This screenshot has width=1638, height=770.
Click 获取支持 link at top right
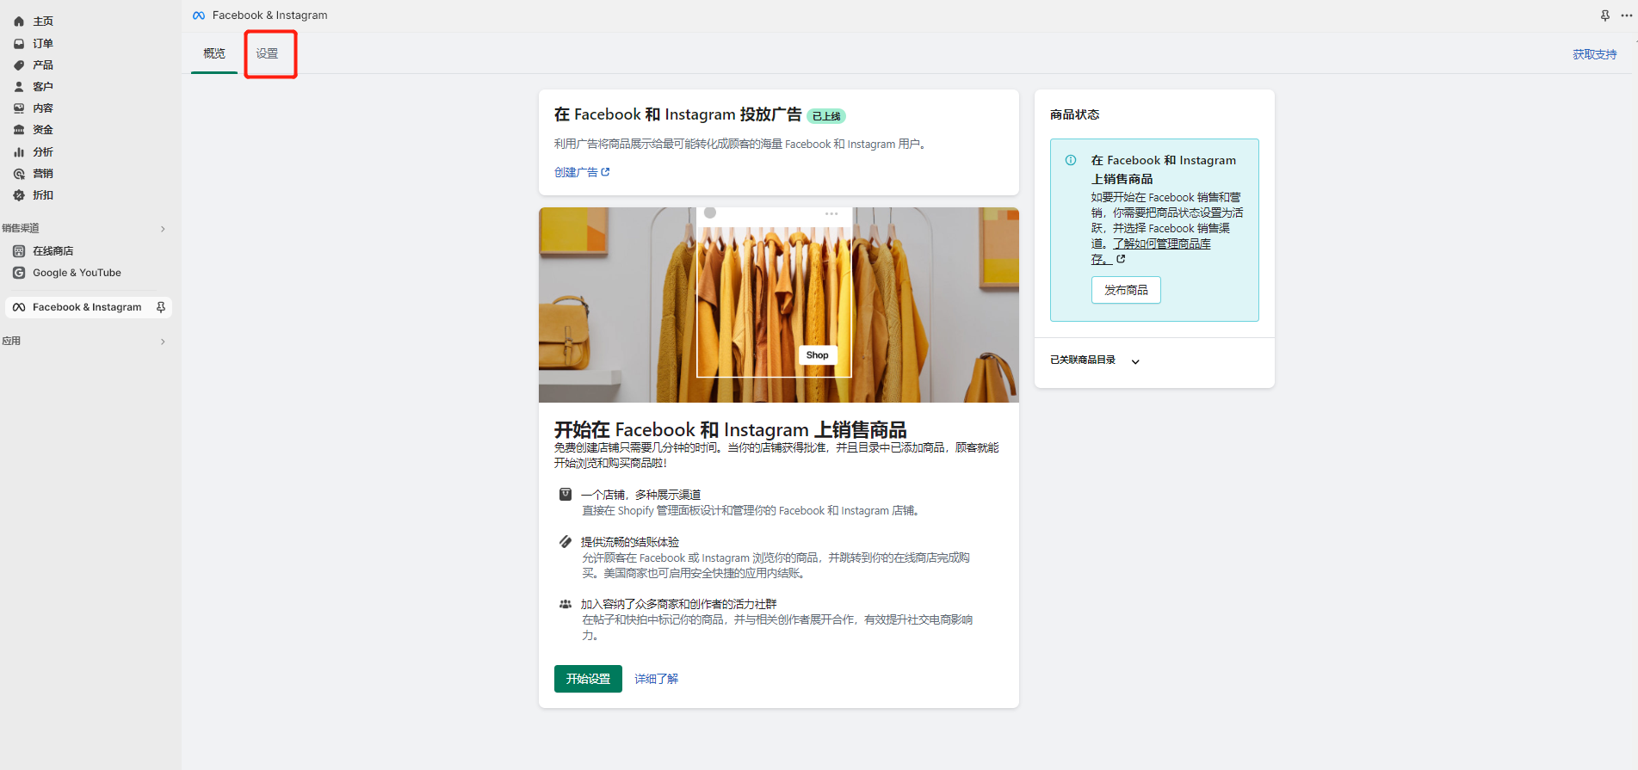point(1595,54)
